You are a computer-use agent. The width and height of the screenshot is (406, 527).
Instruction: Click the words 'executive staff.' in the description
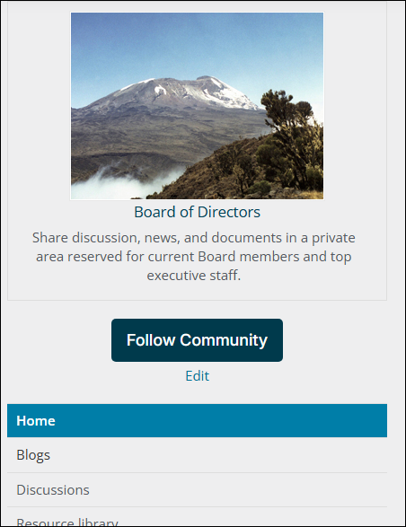pos(194,276)
